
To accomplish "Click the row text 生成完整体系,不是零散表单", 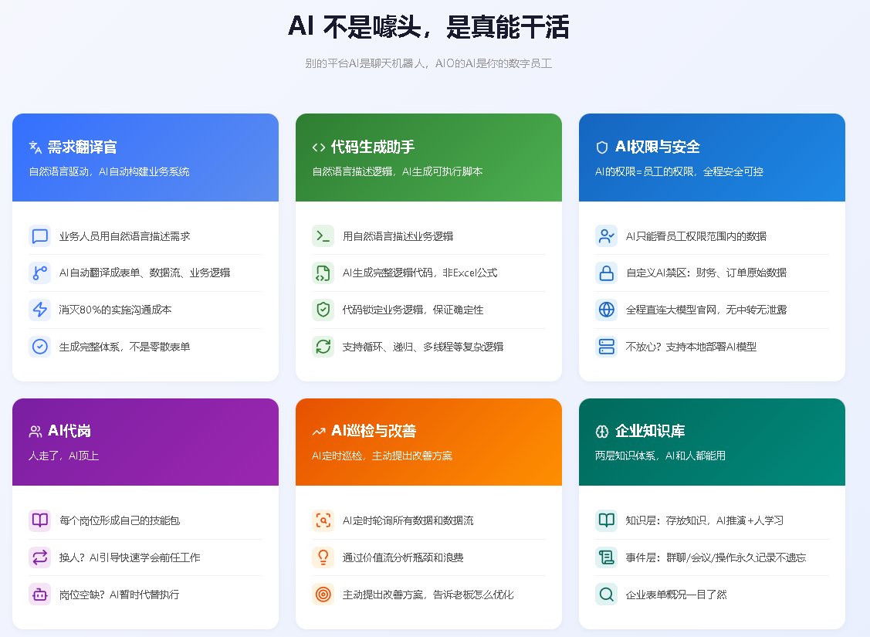I will pyautogui.click(x=125, y=347).
